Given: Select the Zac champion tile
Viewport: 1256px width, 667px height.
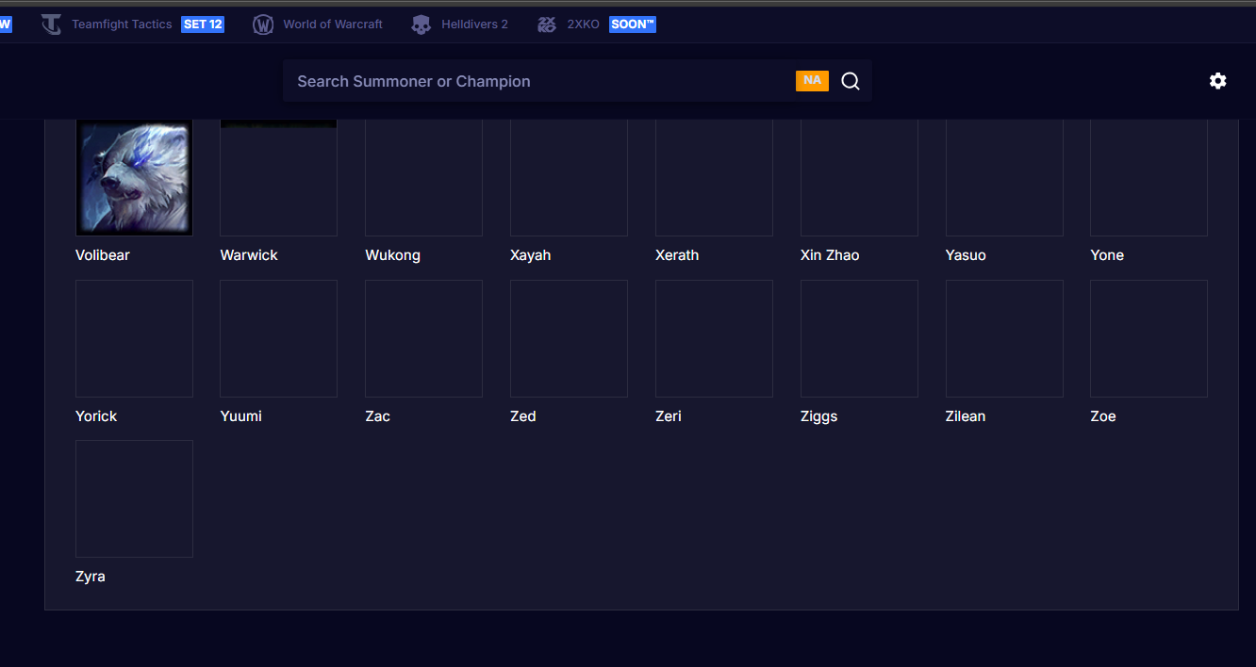Looking at the screenshot, I should (x=423, y=338).
